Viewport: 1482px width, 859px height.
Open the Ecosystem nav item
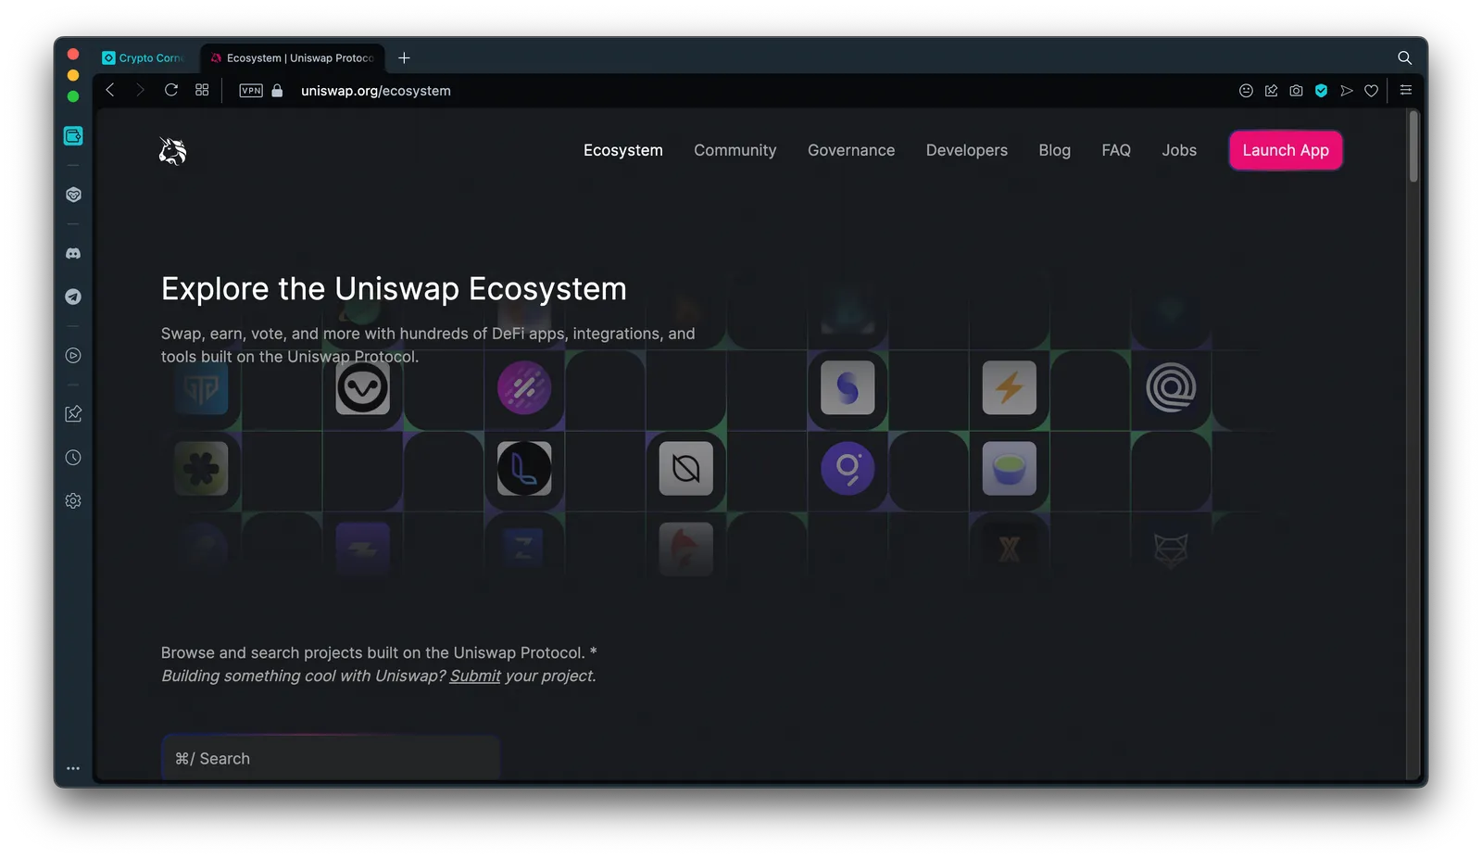pos(623,150)
